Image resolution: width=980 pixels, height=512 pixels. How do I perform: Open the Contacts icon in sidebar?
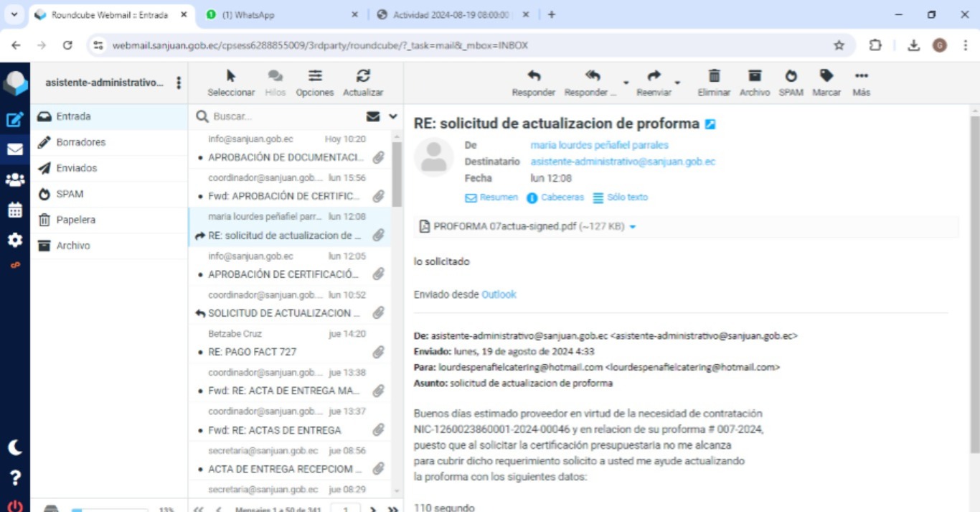14,180
